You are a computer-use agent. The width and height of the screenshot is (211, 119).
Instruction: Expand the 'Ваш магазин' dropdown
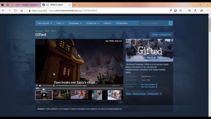45,23
